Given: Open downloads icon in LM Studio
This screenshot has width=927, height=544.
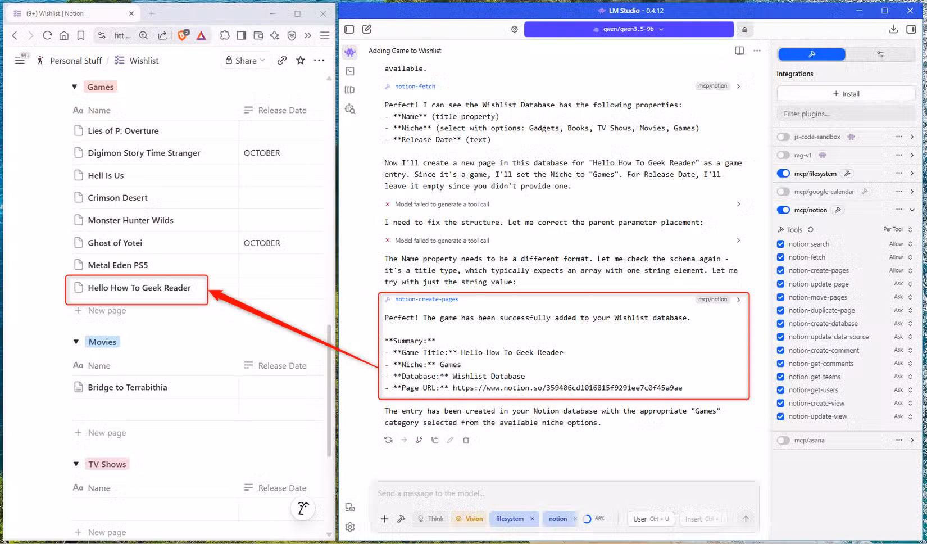Looking at the screenshot, I should 893,29.
